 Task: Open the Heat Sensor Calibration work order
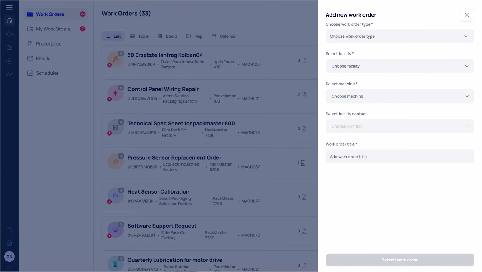158,192
